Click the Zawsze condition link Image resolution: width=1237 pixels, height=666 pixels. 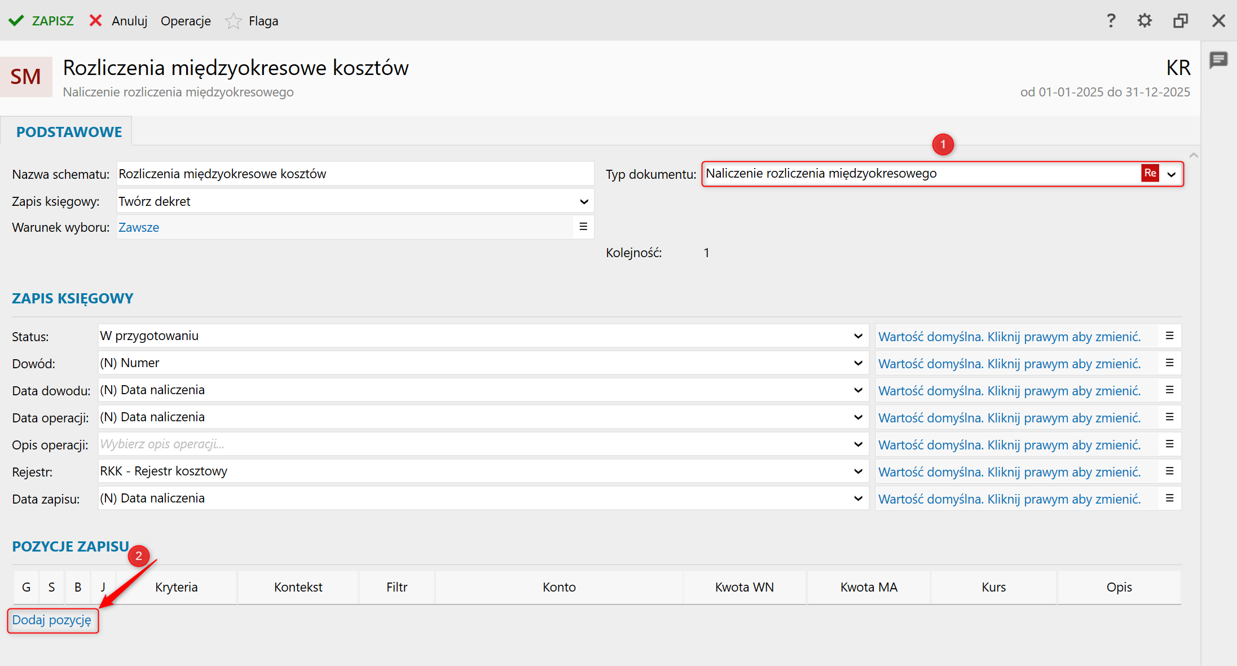(139, 227)
